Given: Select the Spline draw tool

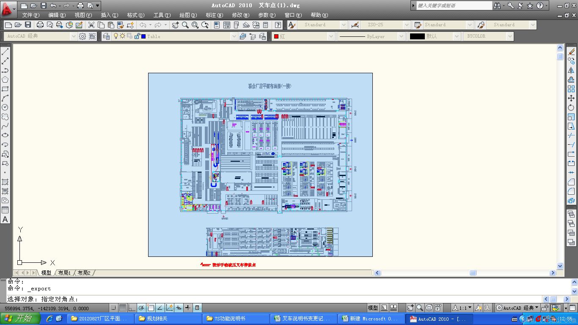Looking at the screenshot, I should tap(5, 126).
